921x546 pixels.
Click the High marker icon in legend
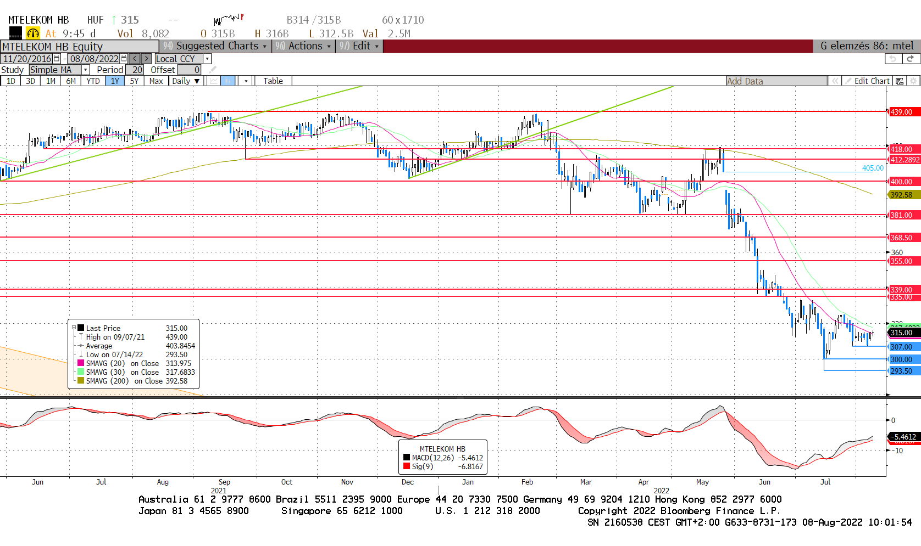(x=81, y=337)
